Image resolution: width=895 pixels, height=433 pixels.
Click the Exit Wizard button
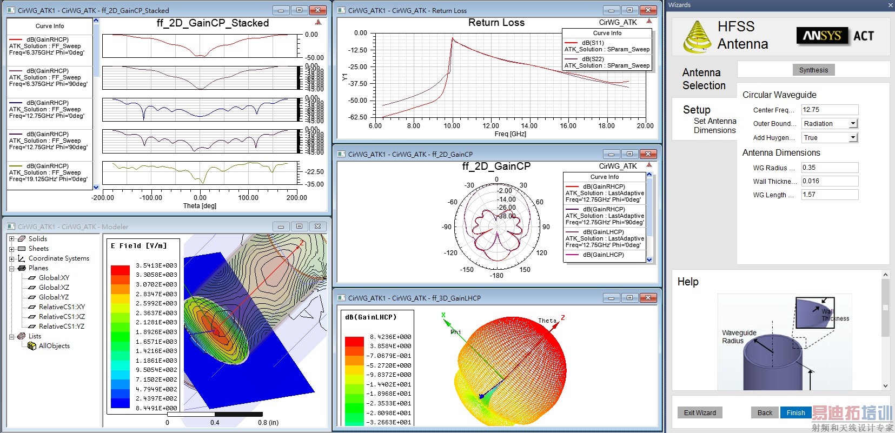pos(700,412)
